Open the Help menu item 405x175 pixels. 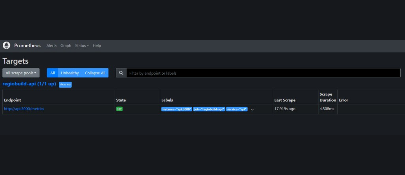pyautogui.click(x=97, y=46)
